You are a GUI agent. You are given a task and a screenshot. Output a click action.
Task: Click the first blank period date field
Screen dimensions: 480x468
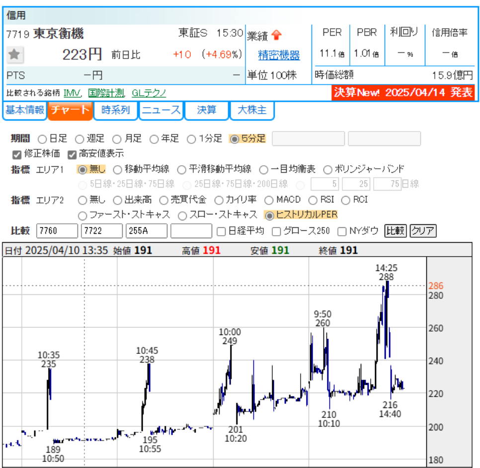[x=308, y=139]
